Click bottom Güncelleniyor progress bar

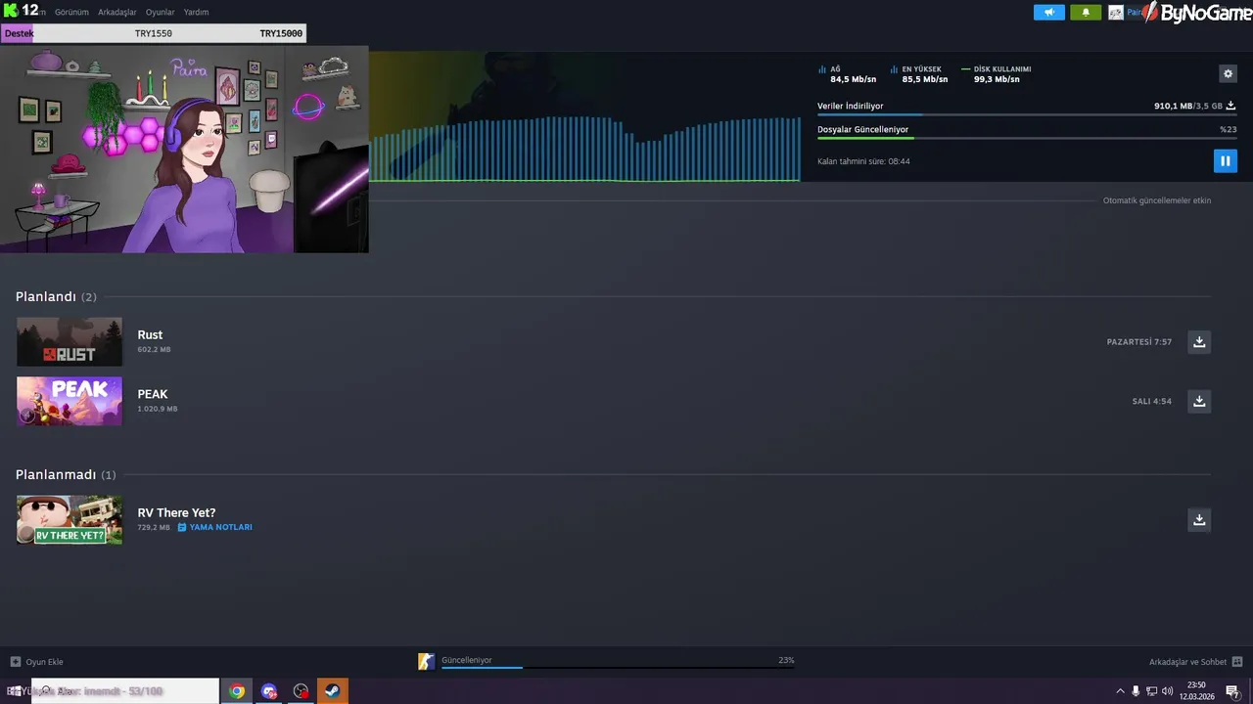coord(618,668)
